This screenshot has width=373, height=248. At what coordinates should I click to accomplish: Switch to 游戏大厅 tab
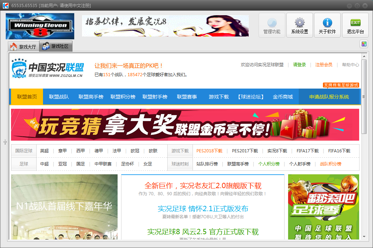[x=23, y=46]
